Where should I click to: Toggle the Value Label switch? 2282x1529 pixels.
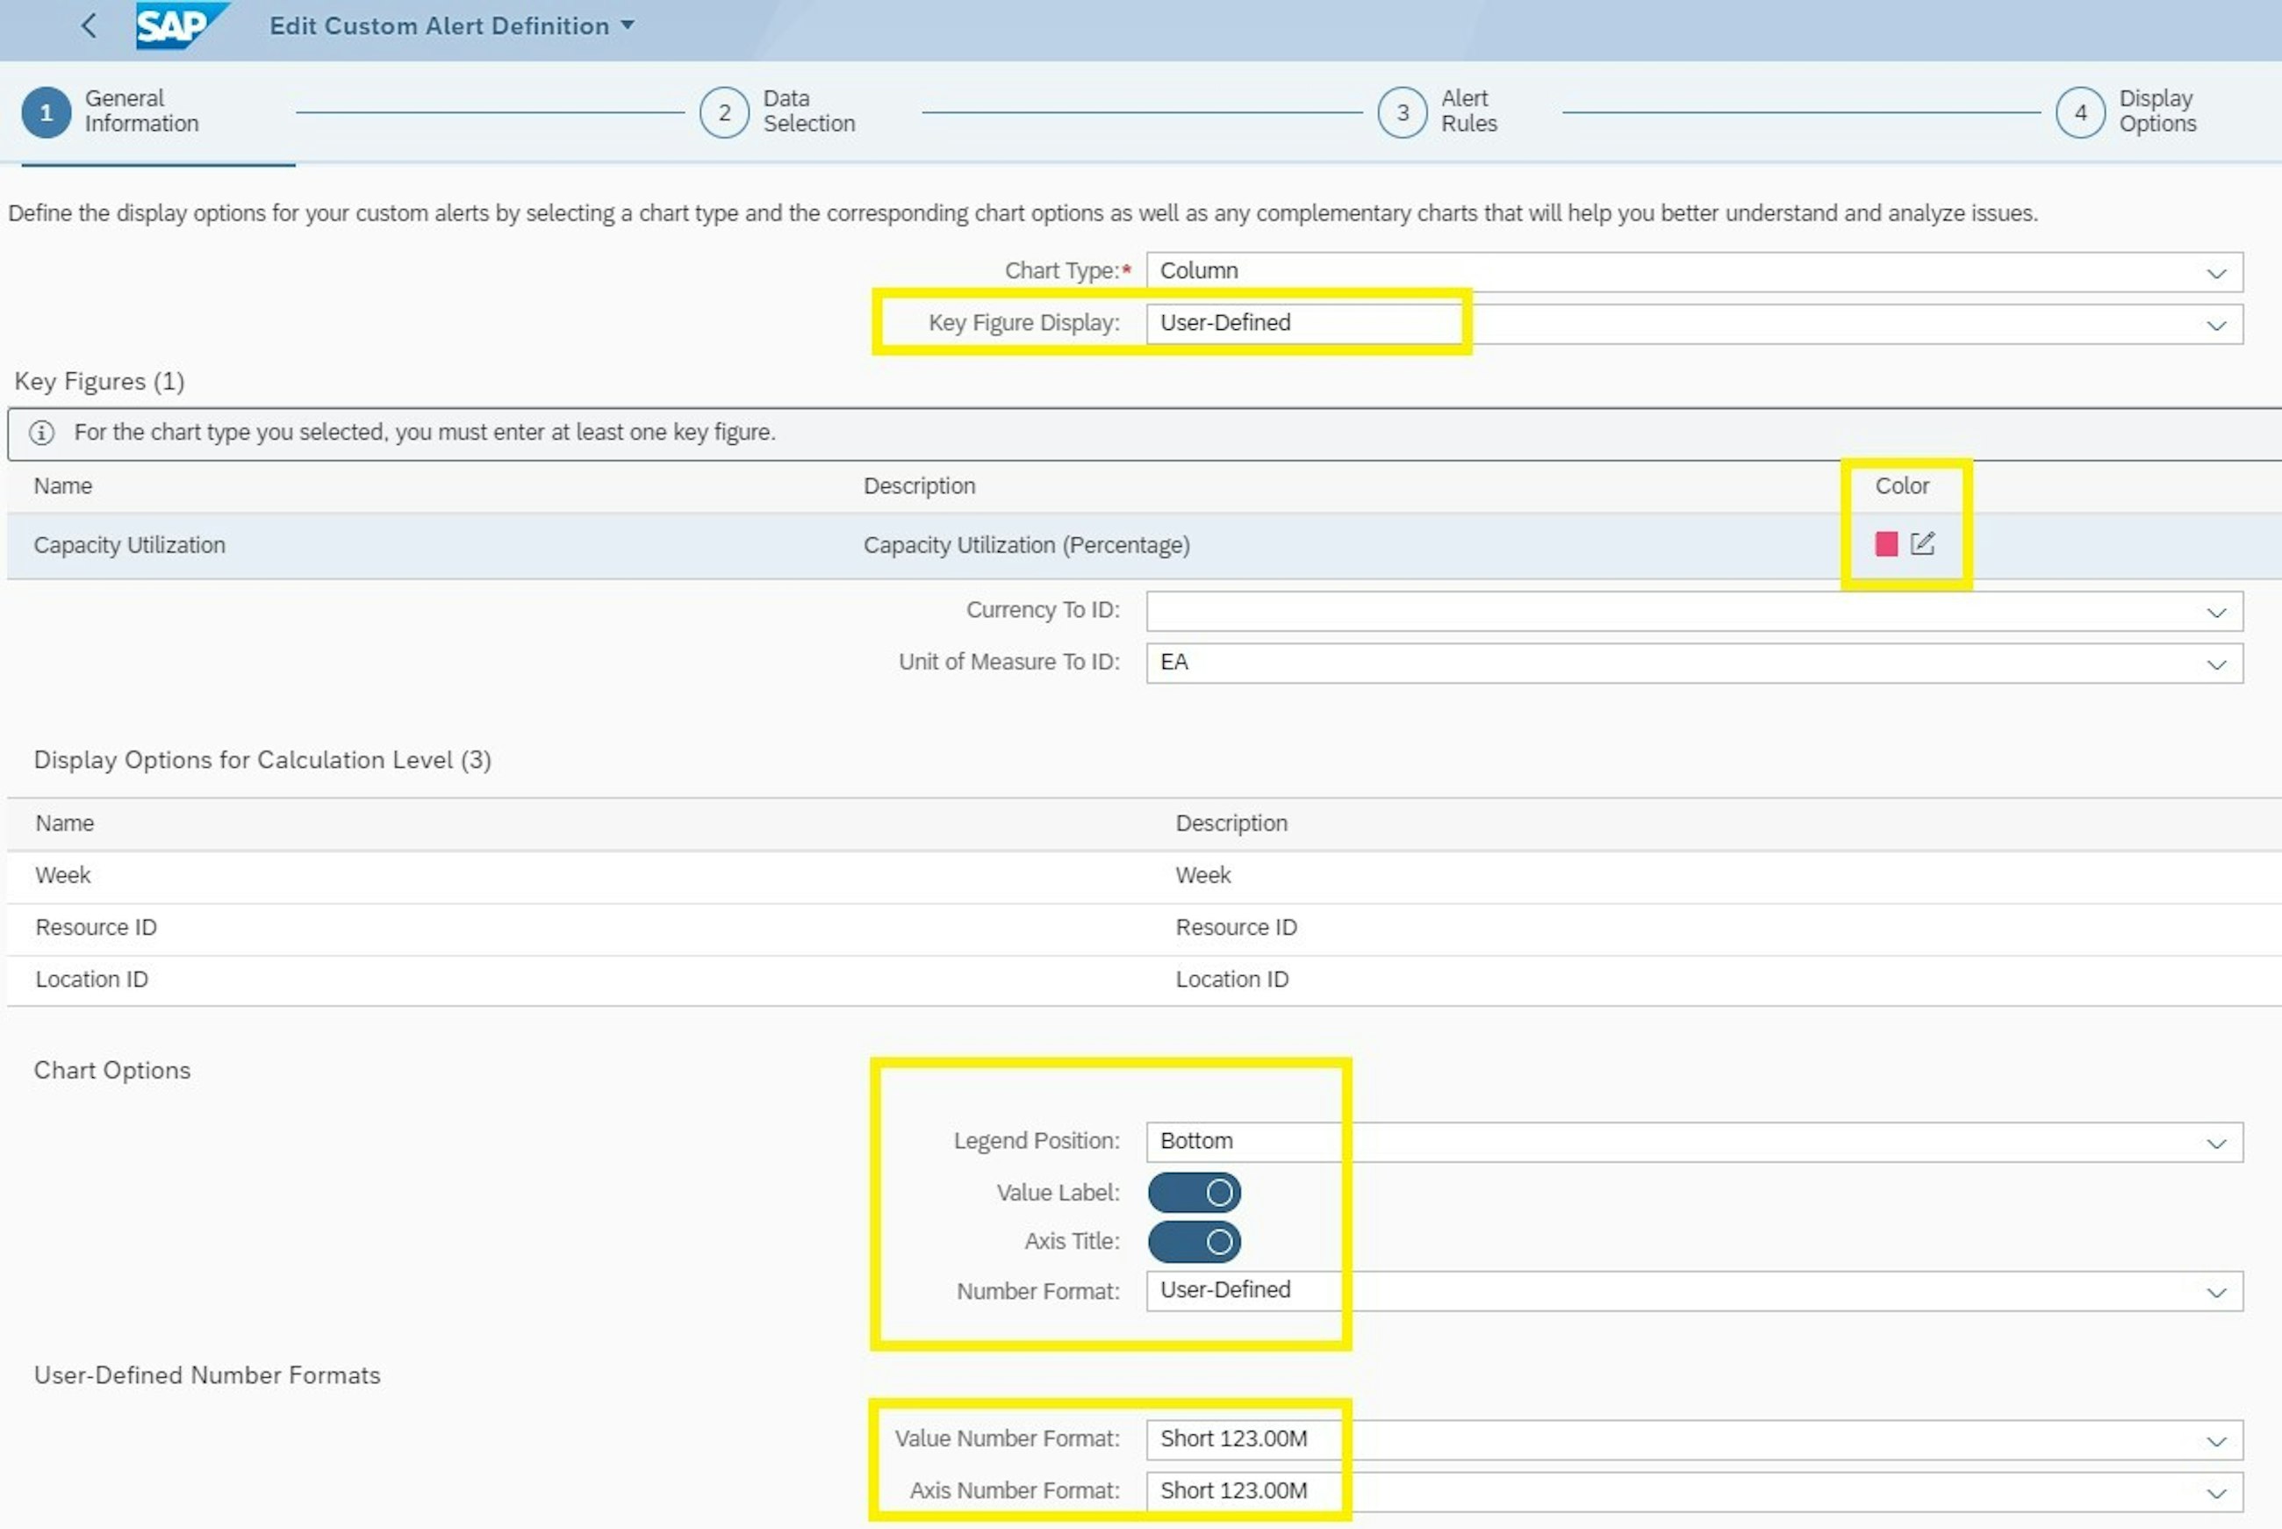click(1193, 1193)
